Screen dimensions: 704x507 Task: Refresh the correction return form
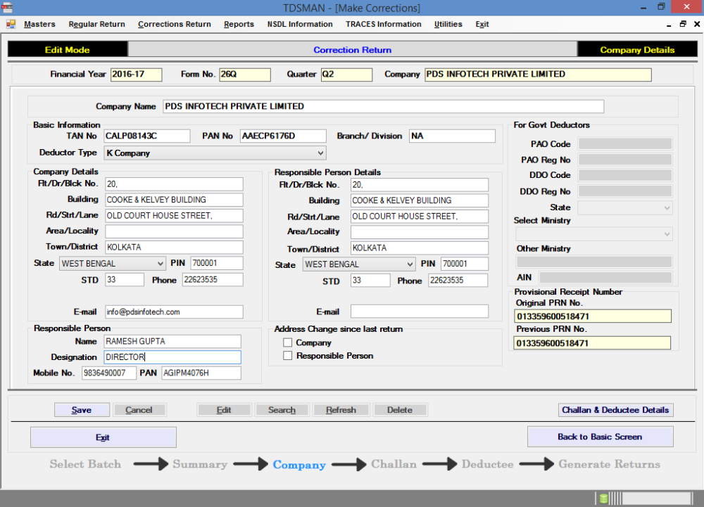pos(341,409)
